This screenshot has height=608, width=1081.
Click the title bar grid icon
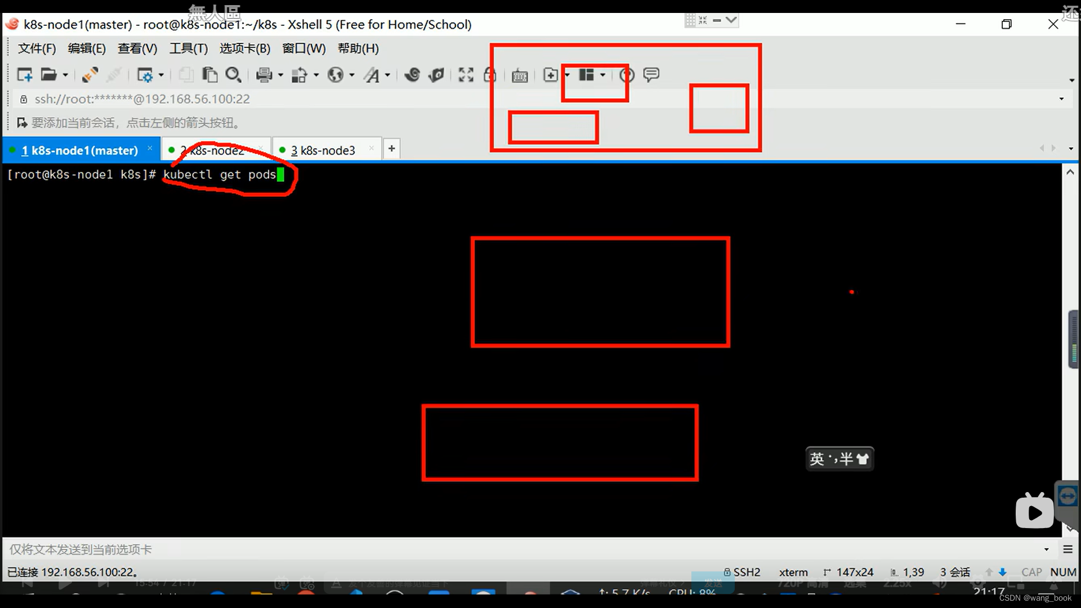click(x=690, y=20)
